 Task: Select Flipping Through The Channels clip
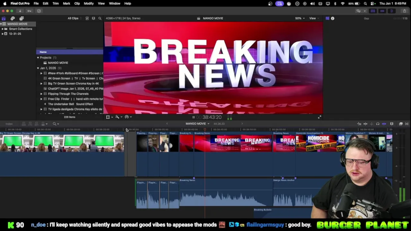pos(68,94)
